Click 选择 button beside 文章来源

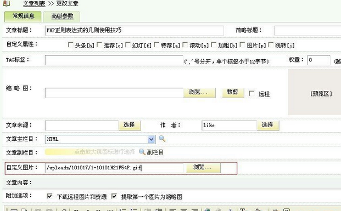[x=130, y=126]
